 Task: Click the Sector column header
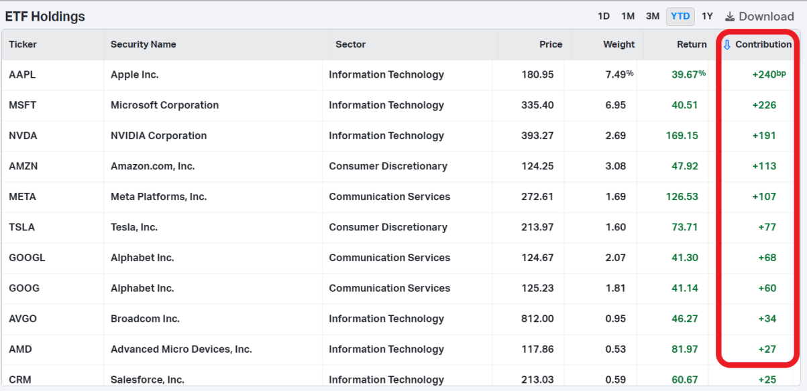pos(351,44)
